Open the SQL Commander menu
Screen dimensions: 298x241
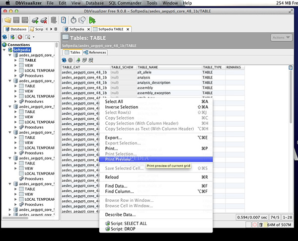click(x=125, y=3)
